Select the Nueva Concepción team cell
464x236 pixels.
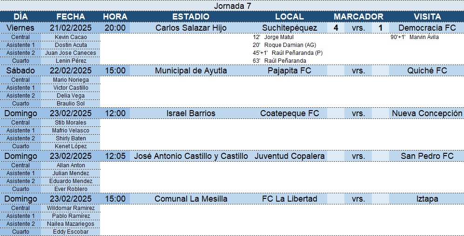(427, 113)
